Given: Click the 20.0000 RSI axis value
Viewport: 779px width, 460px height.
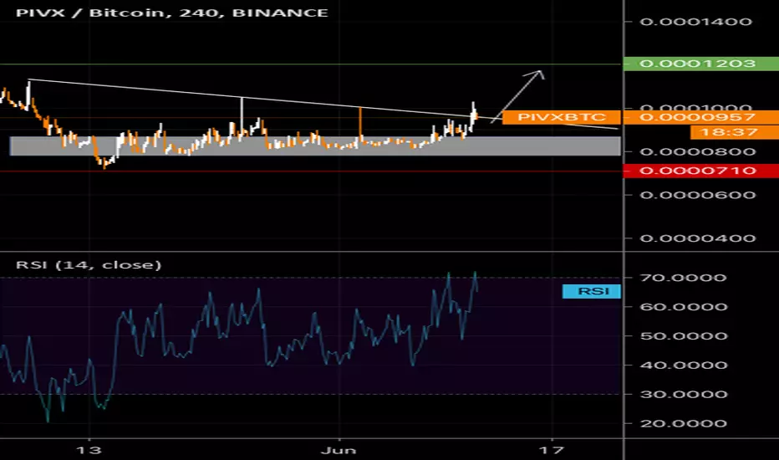Looking at the screenshot, I should (683, 424).
